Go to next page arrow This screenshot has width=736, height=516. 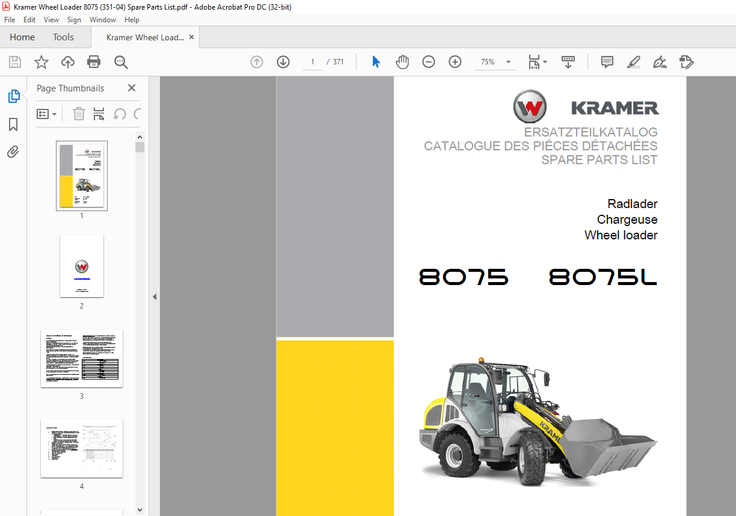point(283,62)
